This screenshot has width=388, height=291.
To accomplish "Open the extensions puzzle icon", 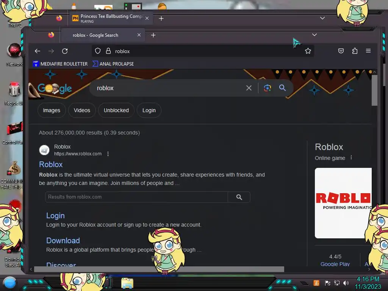I will (355, 51).
